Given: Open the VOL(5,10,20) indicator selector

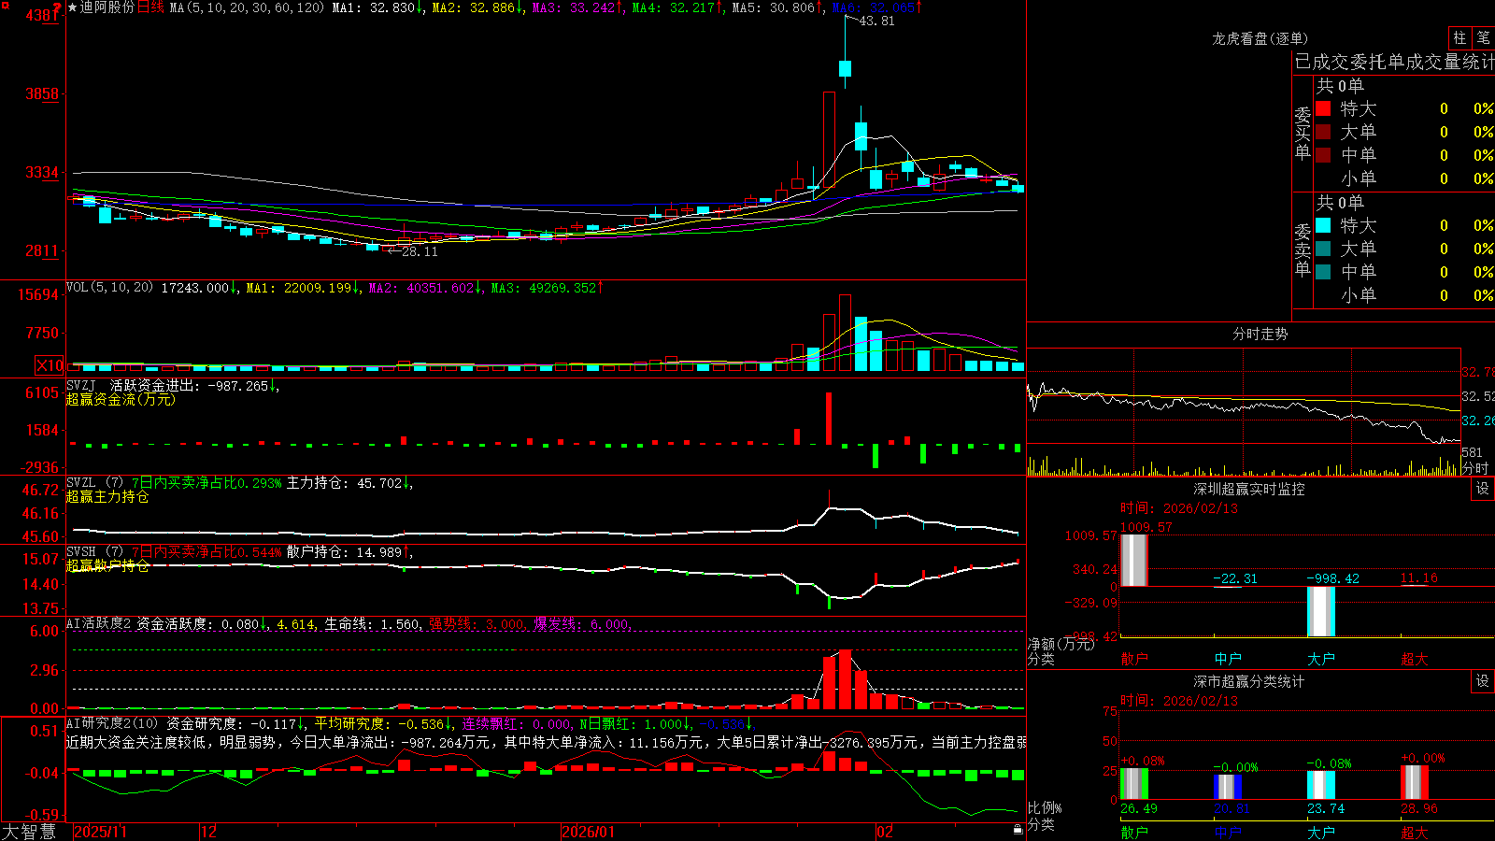Looking at the screenshot, I should pos(109,288).
